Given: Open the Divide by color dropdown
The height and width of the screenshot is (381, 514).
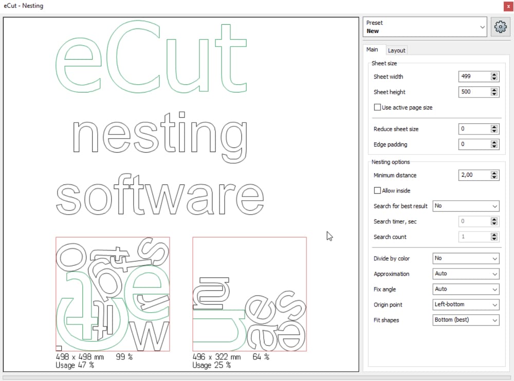Looking at the screenshot, I should [466, 258].
